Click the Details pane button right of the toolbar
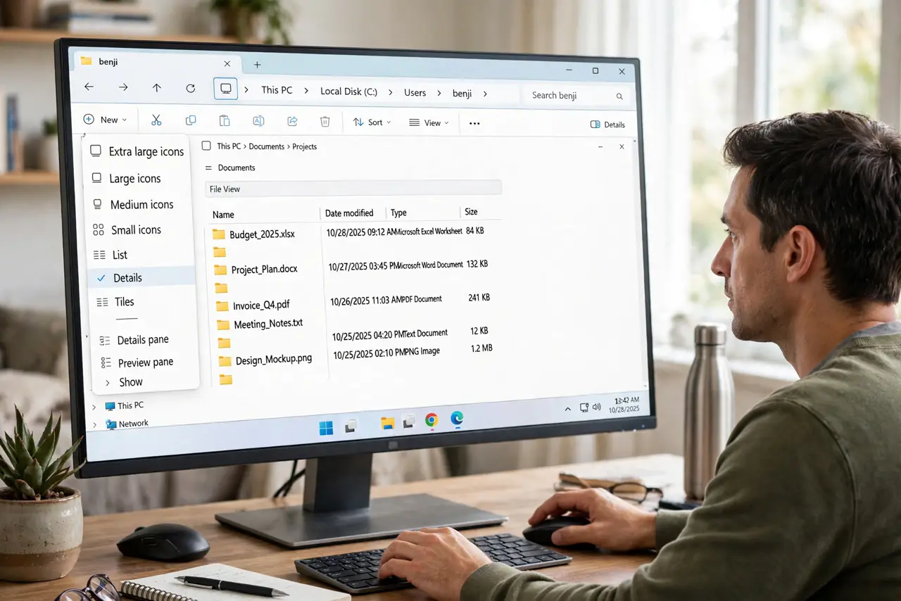 pos(607,125)
